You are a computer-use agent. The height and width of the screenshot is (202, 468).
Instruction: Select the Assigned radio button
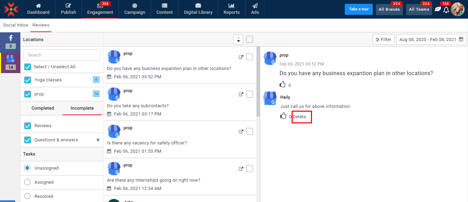(28, 182)
